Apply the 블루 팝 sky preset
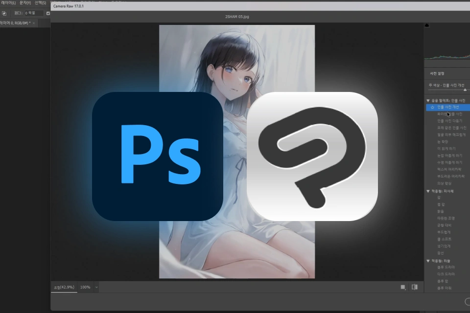The image size is (470, 313). coord(443,281)
